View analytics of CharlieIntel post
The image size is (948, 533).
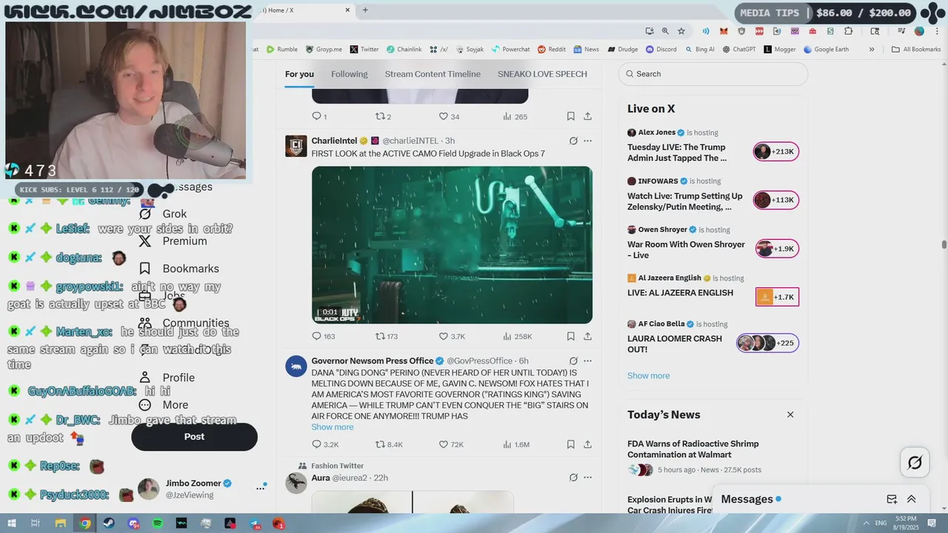517,336
